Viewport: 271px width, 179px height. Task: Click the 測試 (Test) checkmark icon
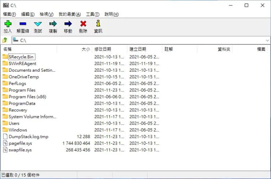[38, 24]
